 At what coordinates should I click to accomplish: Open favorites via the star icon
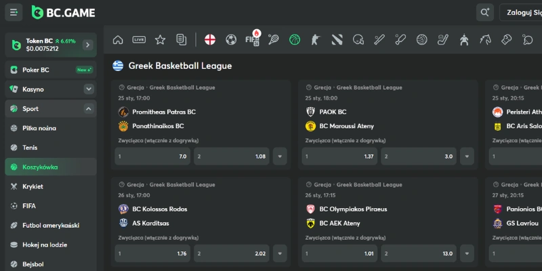(x=160, y=40)
